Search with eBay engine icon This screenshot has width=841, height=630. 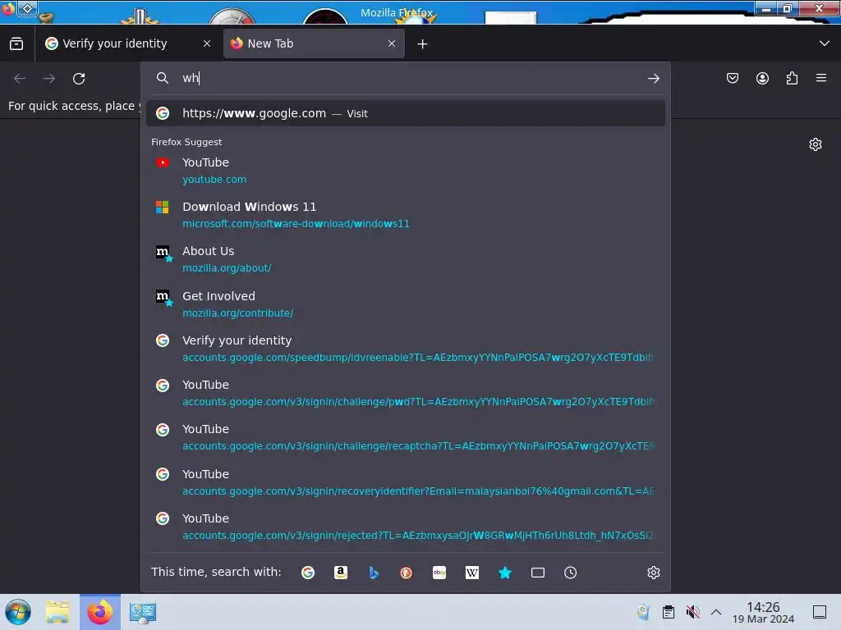point(439,573)
